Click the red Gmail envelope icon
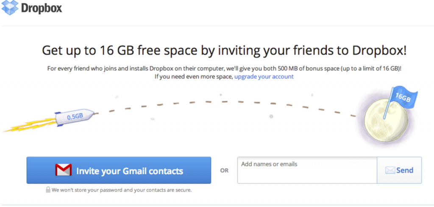 [x=64, y=170]
